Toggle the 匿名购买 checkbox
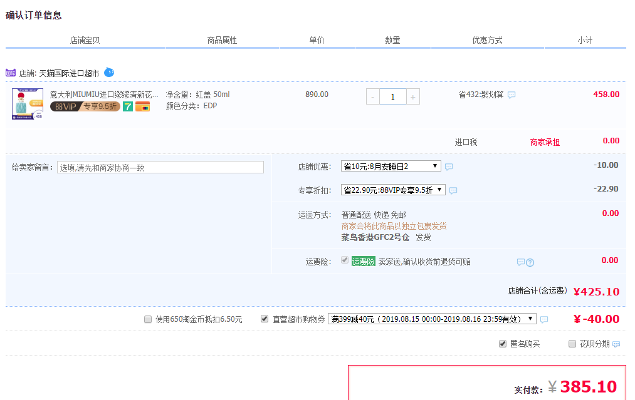 pyautogui.click(x=503, y=344)
